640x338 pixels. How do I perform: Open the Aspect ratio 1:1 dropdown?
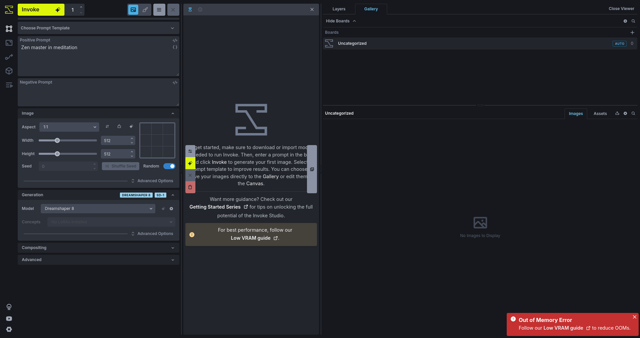tap(69, 127)
